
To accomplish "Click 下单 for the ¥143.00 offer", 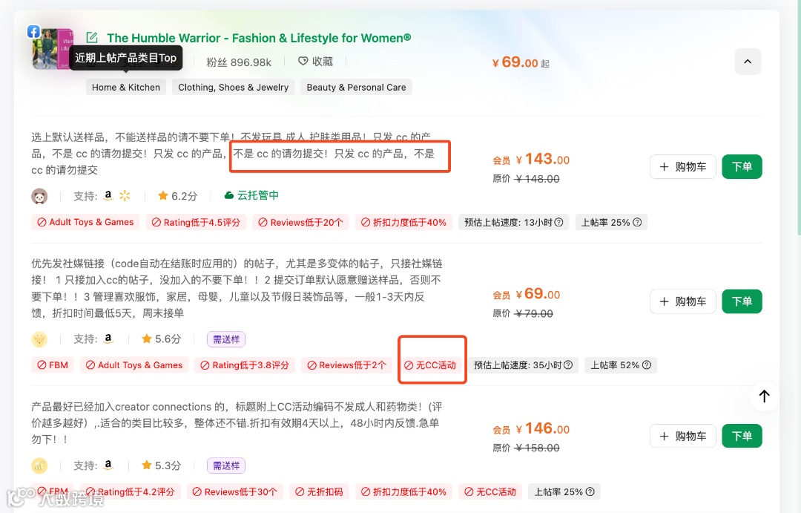I will pos(742,167).
